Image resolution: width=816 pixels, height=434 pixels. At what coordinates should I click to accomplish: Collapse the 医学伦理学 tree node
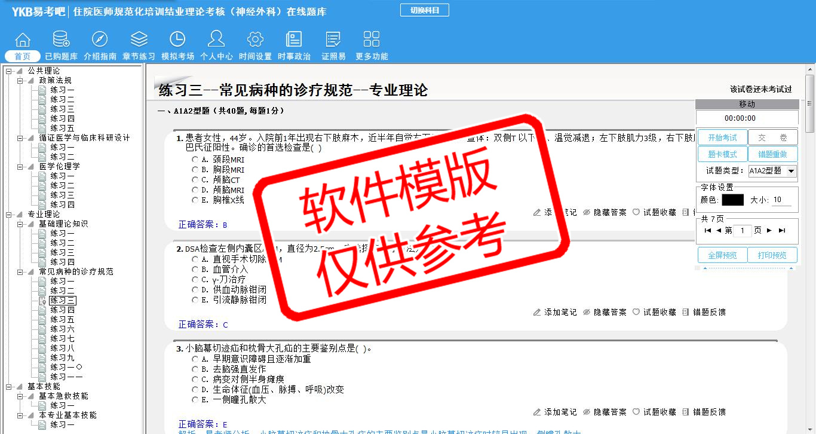20,167
